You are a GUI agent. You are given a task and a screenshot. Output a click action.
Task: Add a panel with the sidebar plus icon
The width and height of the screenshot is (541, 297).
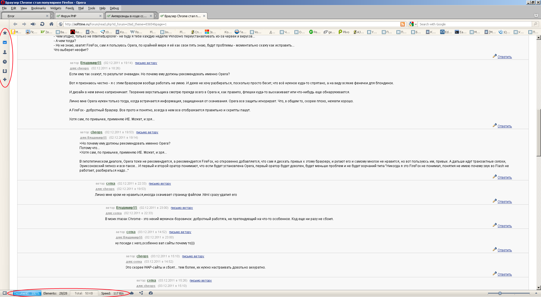[x=5, y=79]
